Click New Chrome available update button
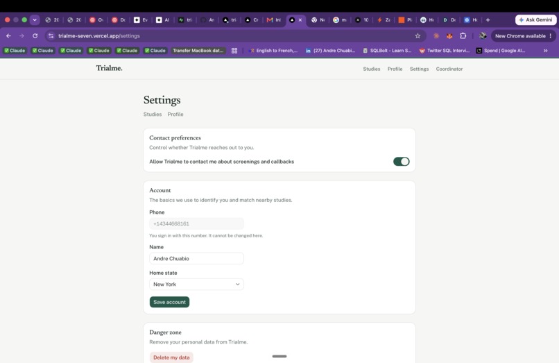This screenshot has height=363, width=559. coord(520,35)
